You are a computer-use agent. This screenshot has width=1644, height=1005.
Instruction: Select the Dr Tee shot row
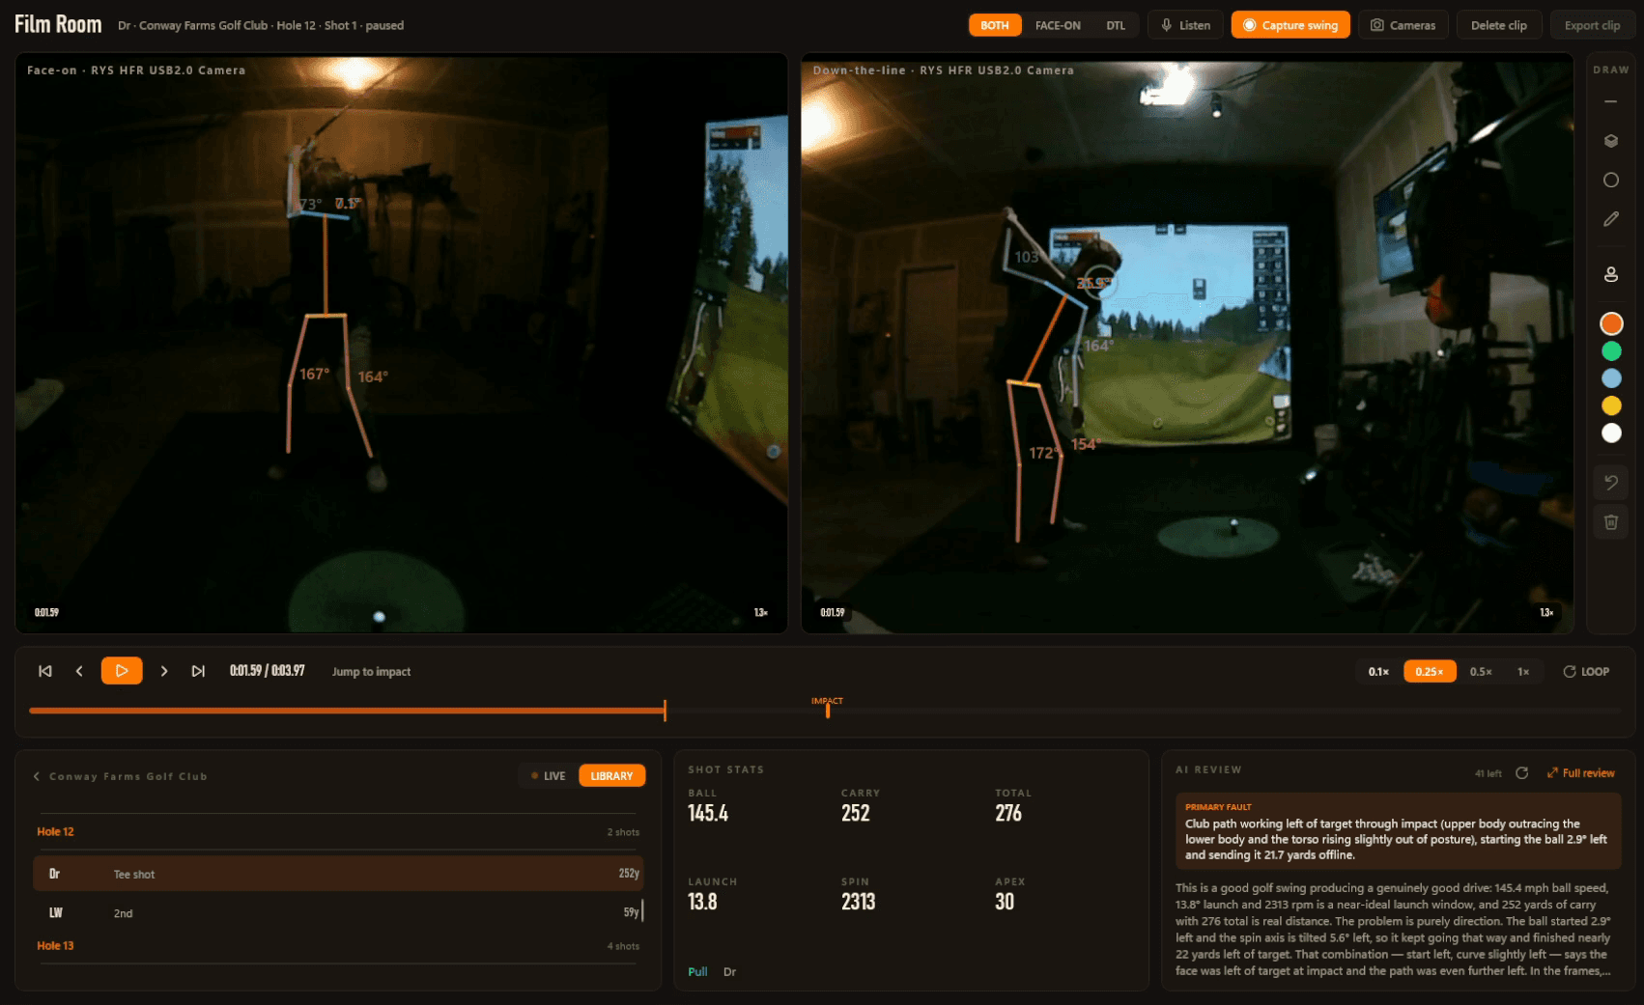338,874
